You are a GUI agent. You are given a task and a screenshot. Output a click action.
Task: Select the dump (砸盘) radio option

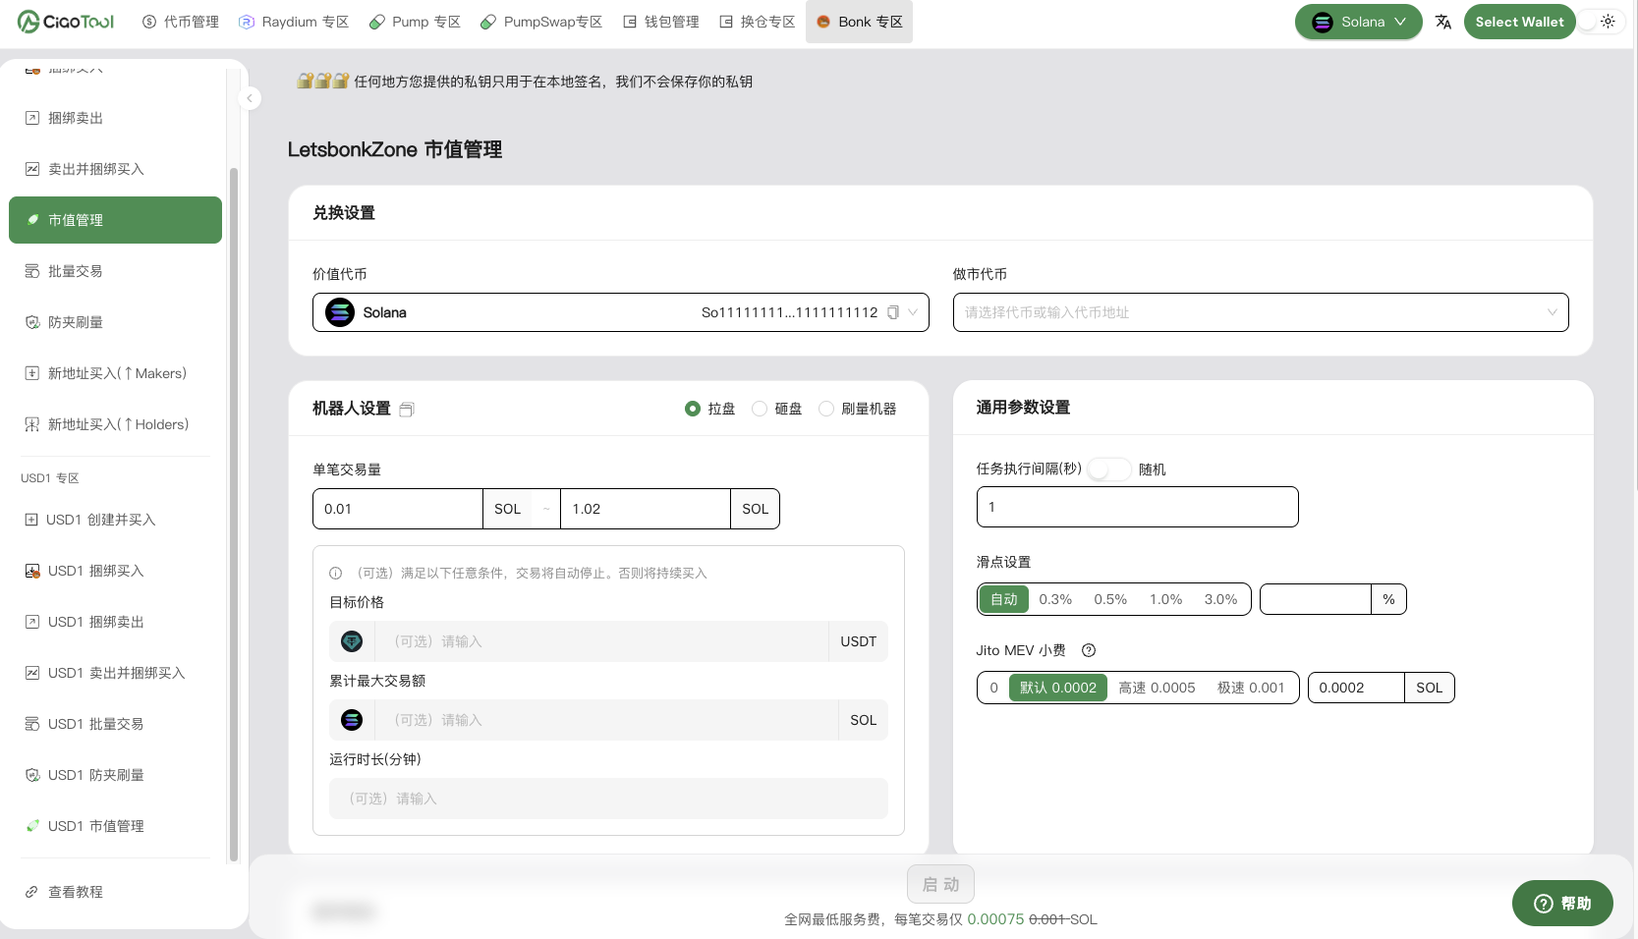point(760,409)
